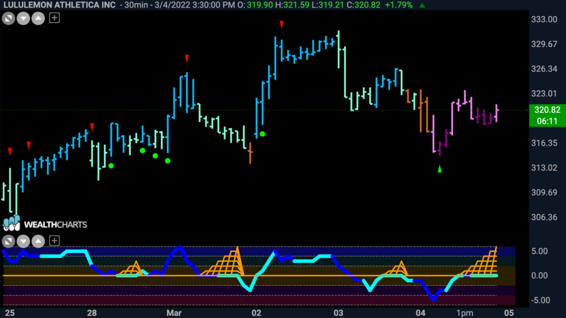Click the 04 date label on time axis
This screenshot has width=566, height=318.
[x=420, y=312]
